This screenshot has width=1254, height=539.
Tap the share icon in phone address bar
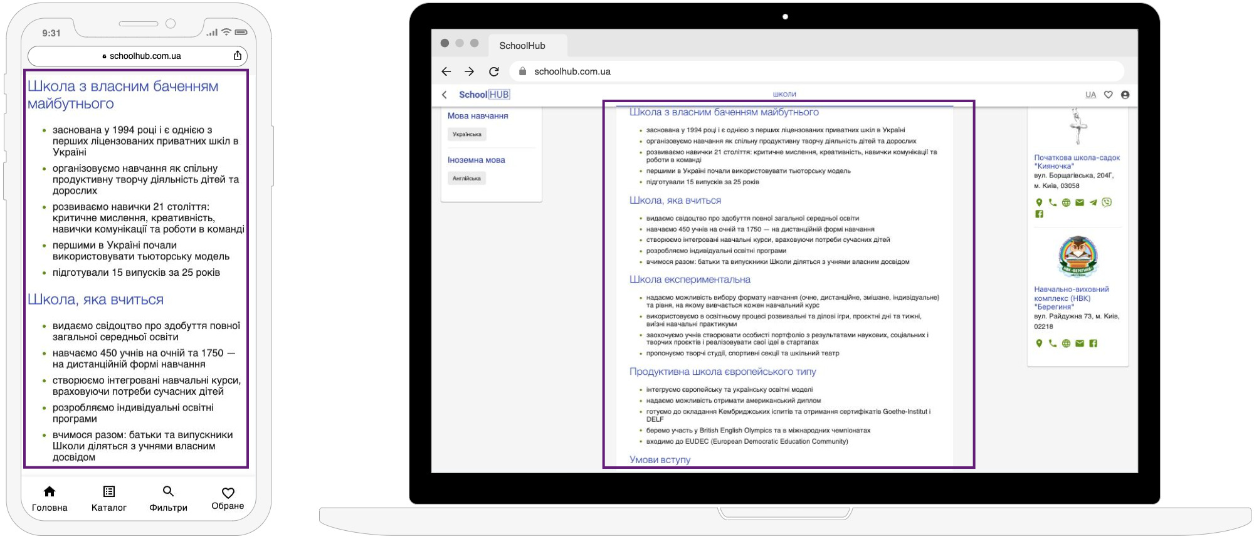(238, 56)
